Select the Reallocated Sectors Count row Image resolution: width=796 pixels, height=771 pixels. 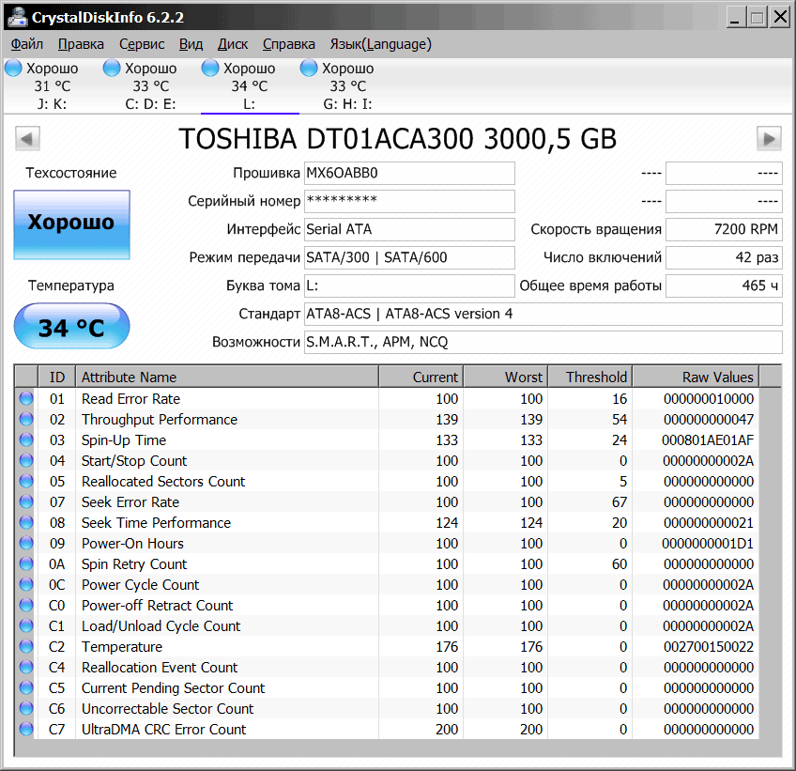point(163,482)
